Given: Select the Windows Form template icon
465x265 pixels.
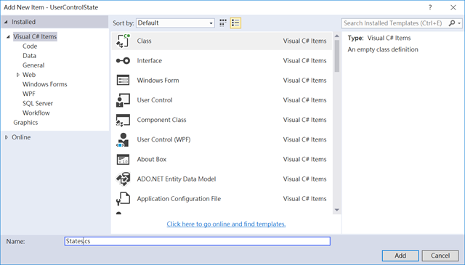Looking at the screenshot, I should (x=123, y=81).
